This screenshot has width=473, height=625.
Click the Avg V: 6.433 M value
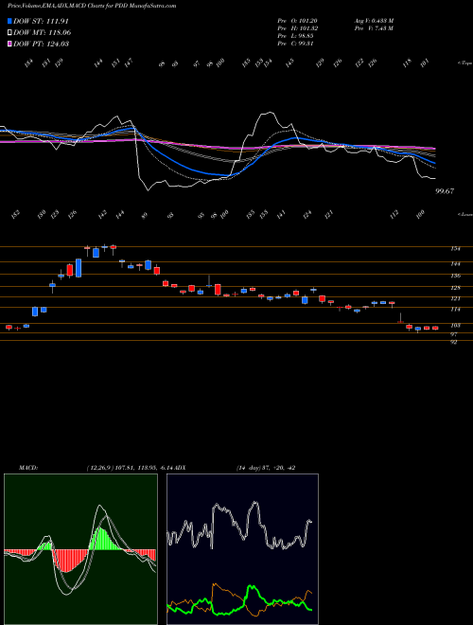pyautogui.click(x=374, y=21)
